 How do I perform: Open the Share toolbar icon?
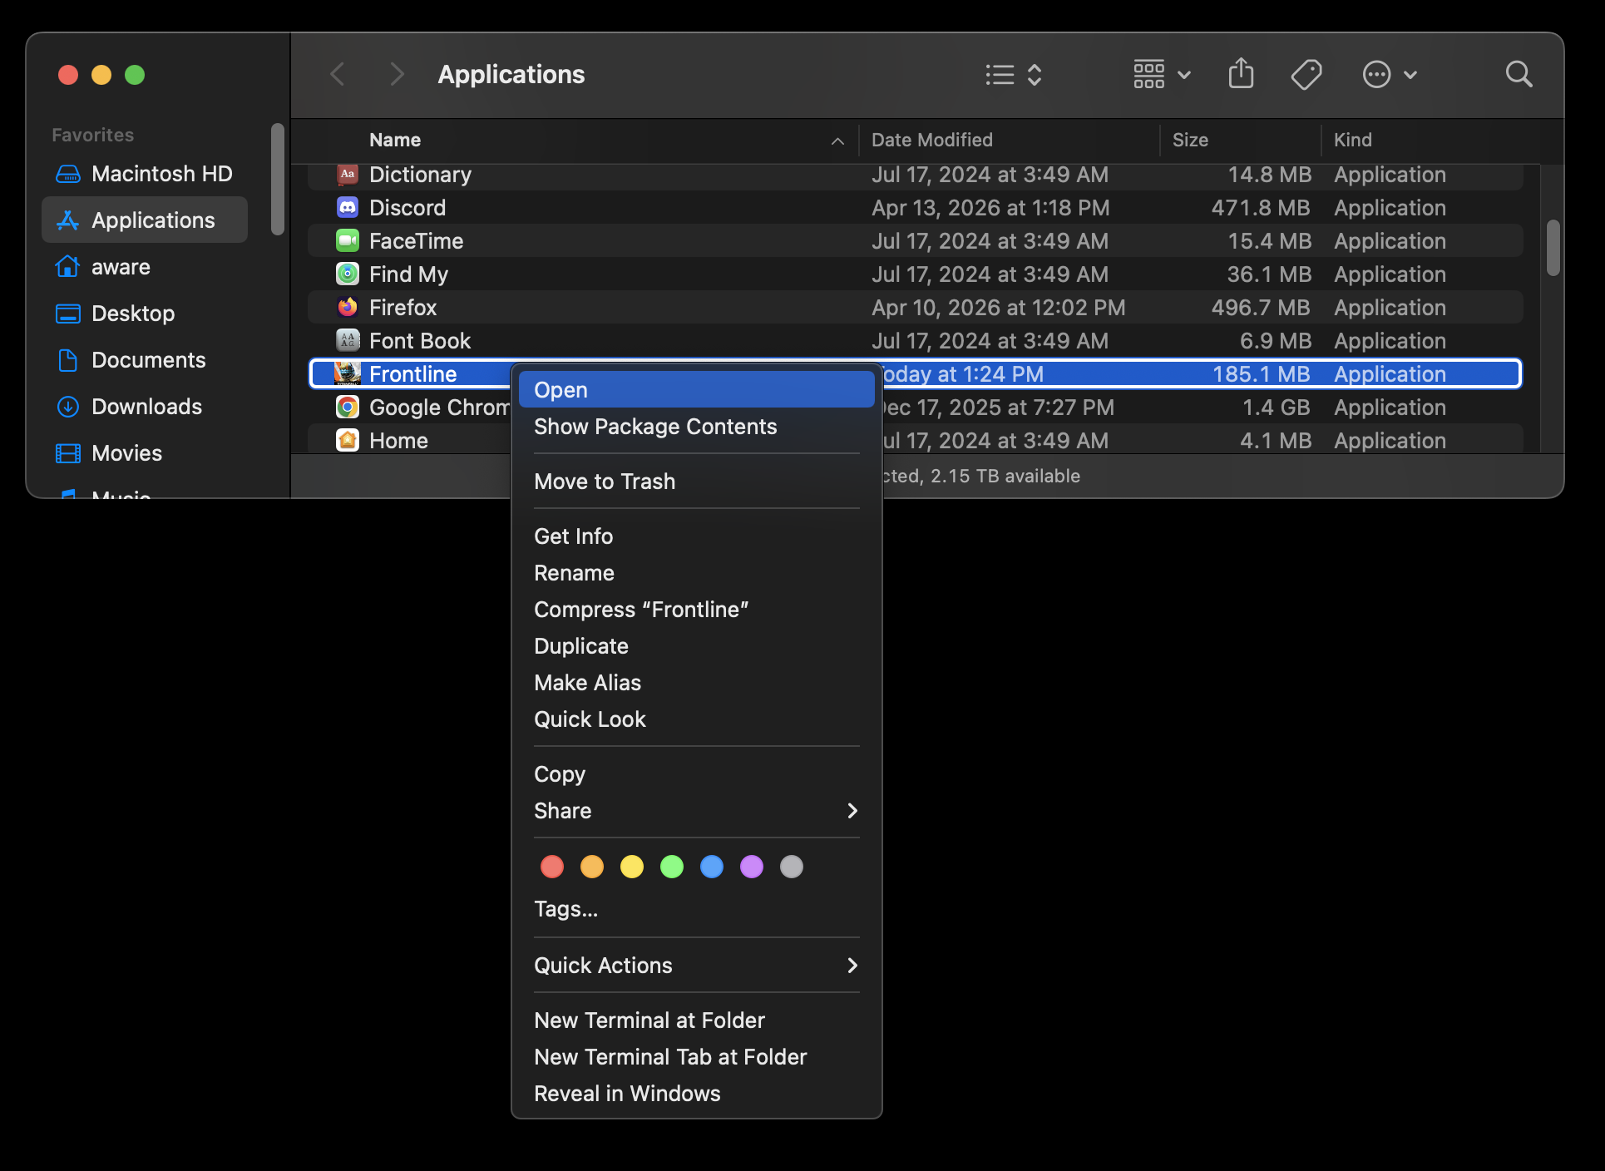click(x=1240, y=73)
